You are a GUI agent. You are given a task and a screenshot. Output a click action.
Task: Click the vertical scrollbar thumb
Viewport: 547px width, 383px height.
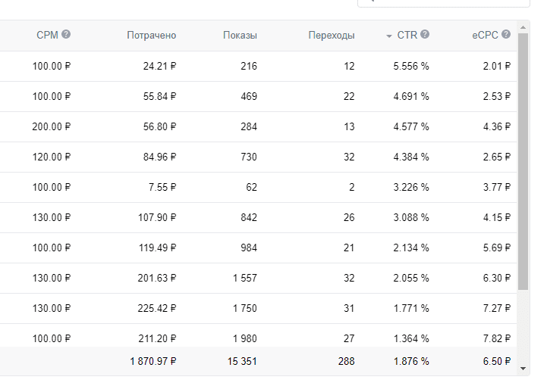pos(523,159)
